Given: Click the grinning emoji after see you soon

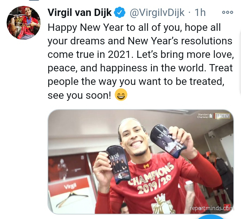Looking at the screenshot, I should (121, 95).
